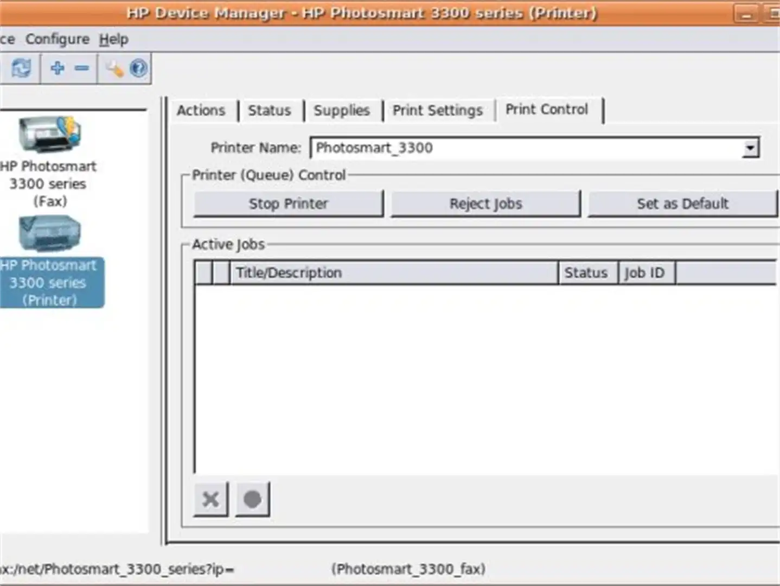Switch to the Supplies tab
Screen dimensions: 780x586
point(342,110)
